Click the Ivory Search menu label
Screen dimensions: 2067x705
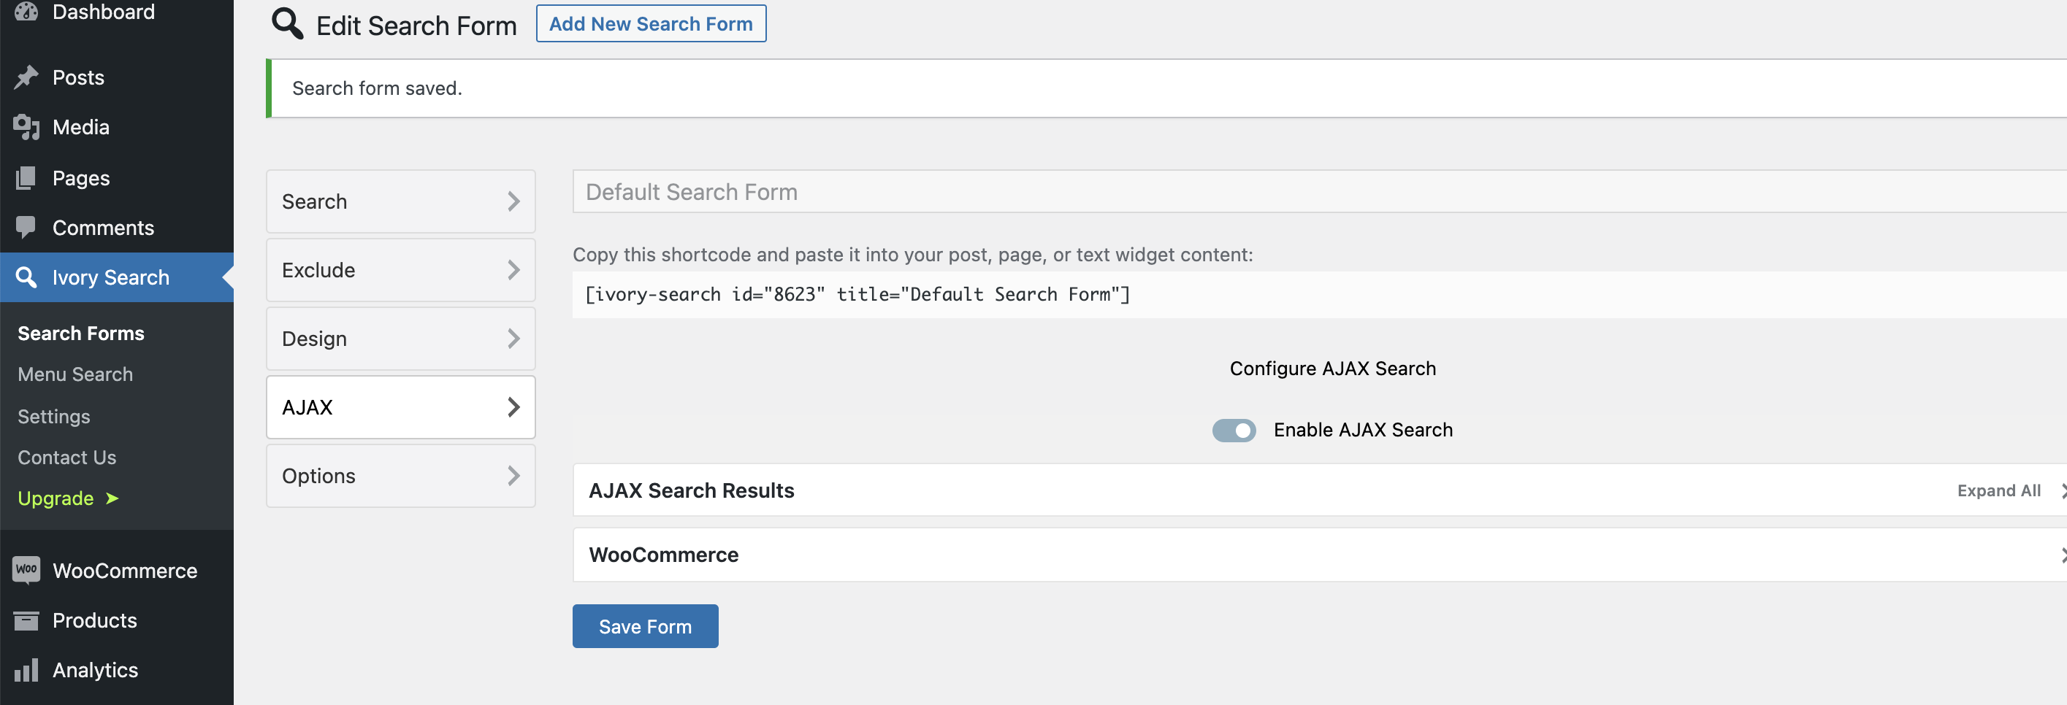(x=111, y=277)
